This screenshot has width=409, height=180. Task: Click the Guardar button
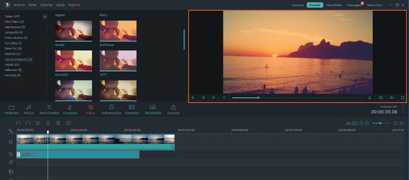[x=315, y=5]
